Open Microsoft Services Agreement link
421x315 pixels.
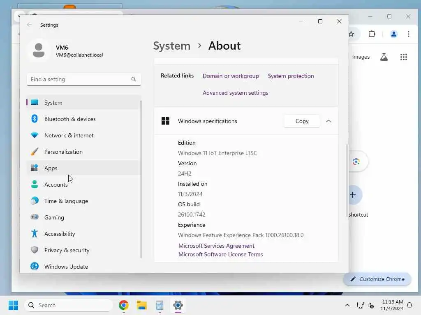point(216,246)
